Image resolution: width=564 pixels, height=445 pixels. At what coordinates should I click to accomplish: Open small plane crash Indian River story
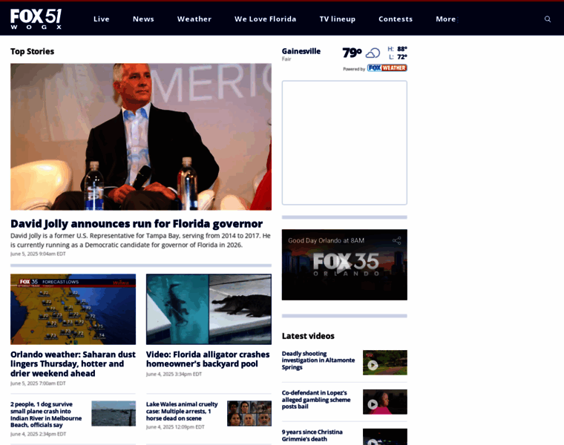coord(46,415)
